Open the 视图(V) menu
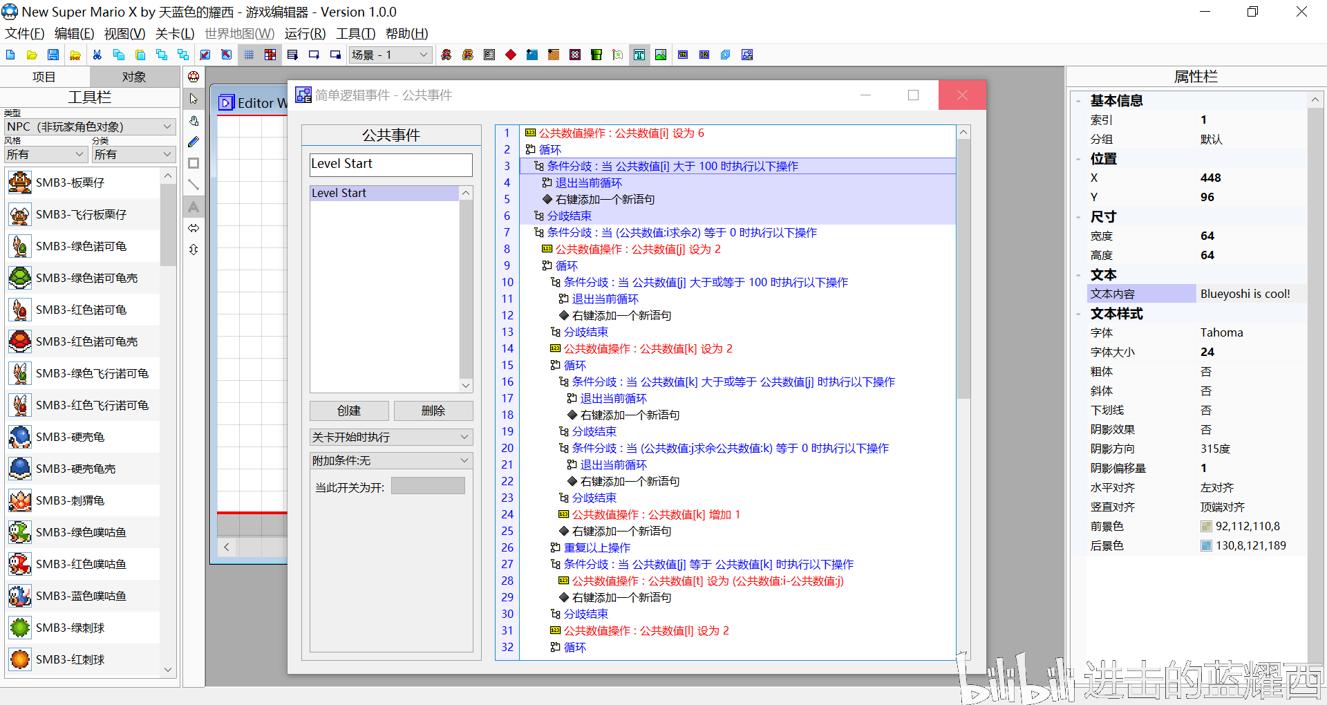The width and height of the screenshot is (1327, 705). [x=124, y=34]
